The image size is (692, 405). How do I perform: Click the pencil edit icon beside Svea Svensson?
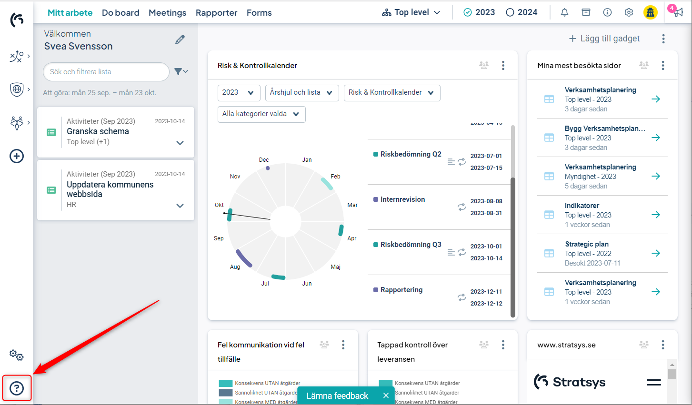(180, 40)
